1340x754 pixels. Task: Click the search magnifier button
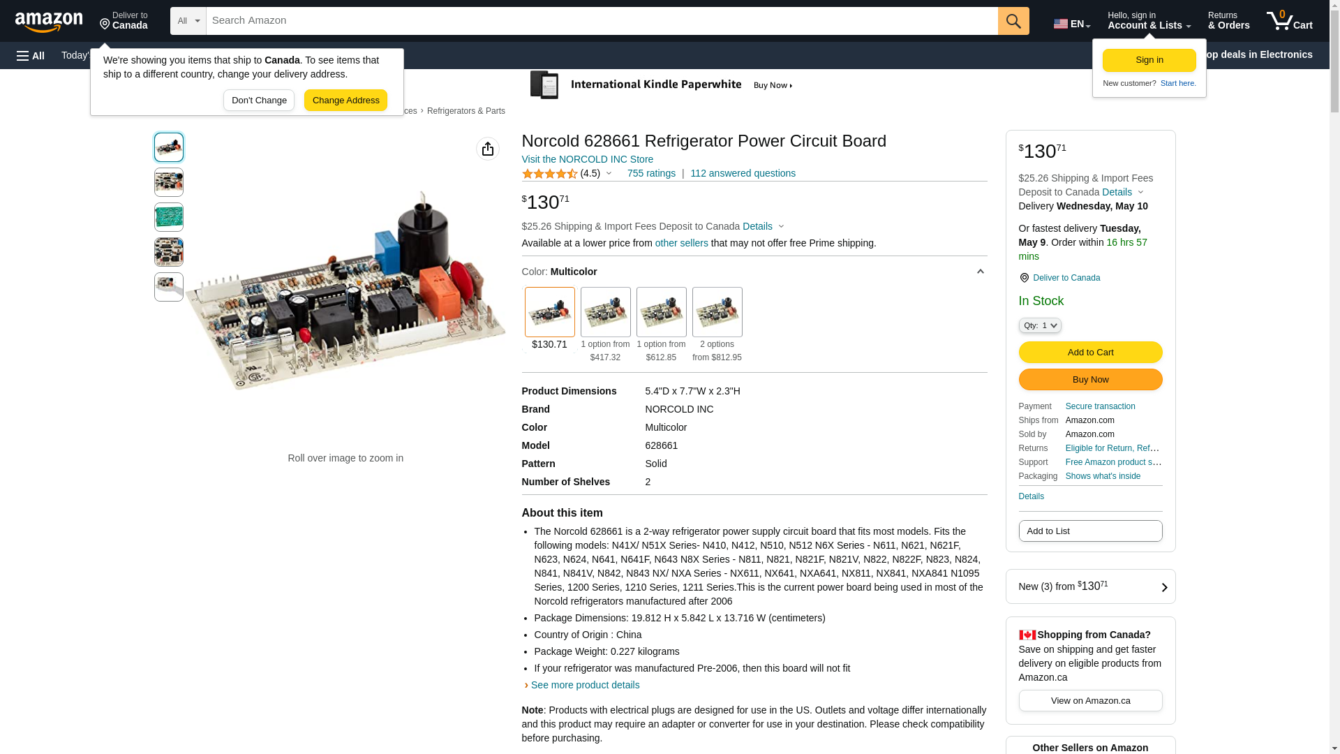click(1013, 21)
